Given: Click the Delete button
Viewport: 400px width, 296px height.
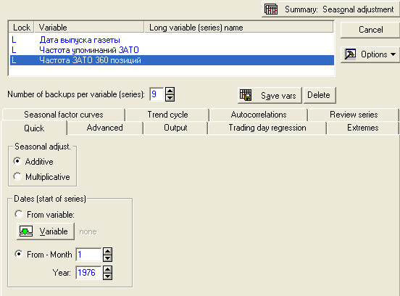Looking at the screenshot, I should [x=320, y=95].
